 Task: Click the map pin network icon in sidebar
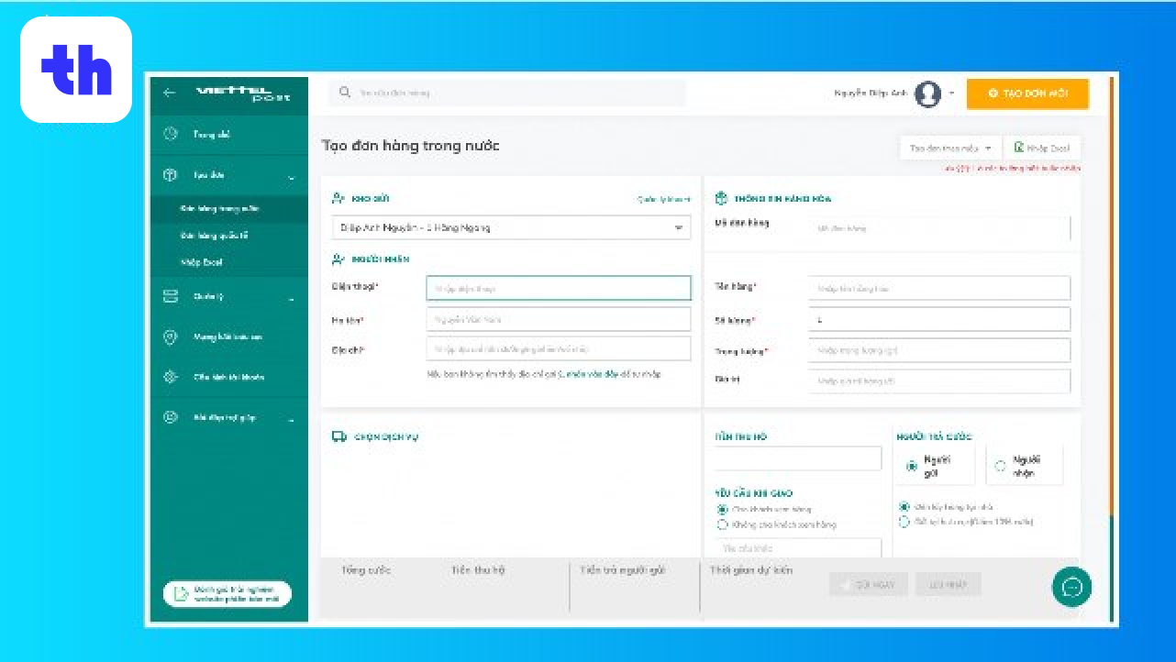[170, 337]
